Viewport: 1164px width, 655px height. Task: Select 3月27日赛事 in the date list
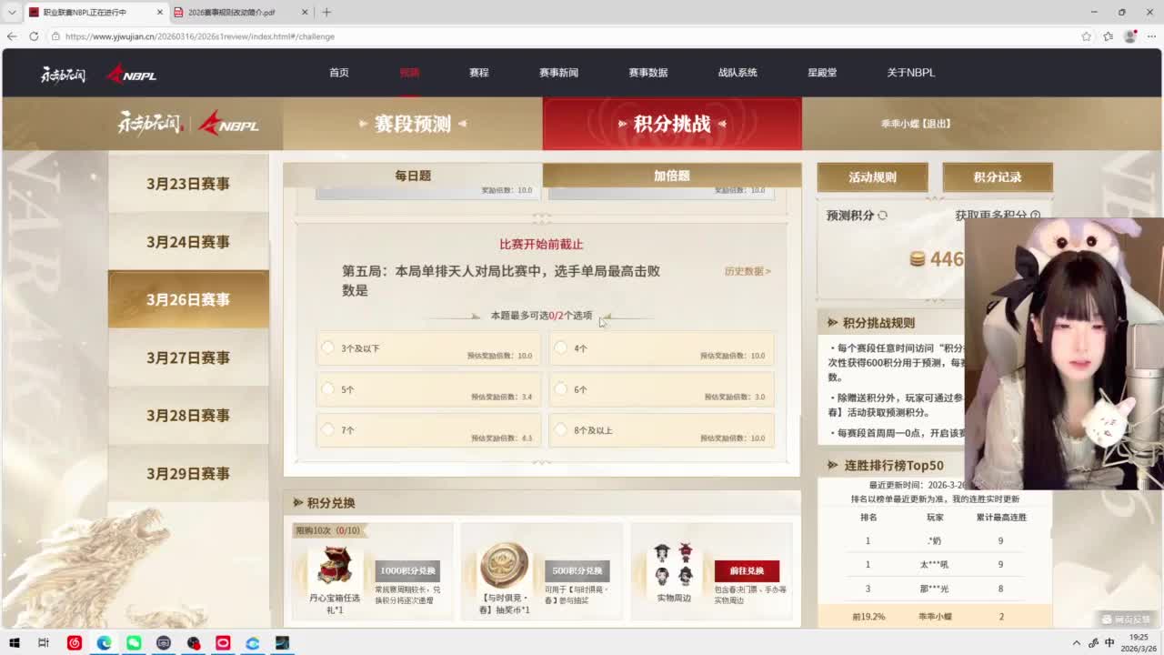188,358
